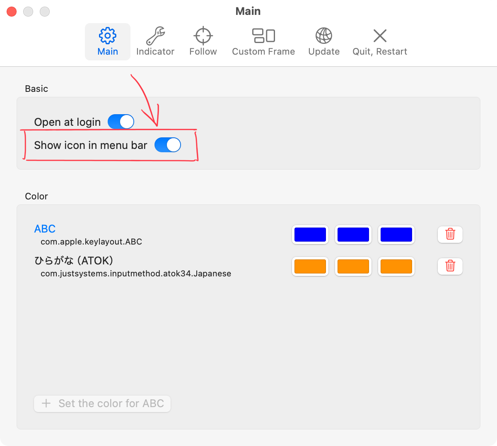Click the Follow crosshair icon
This screenshot has width=497, height=446.
tap(203, 36)
